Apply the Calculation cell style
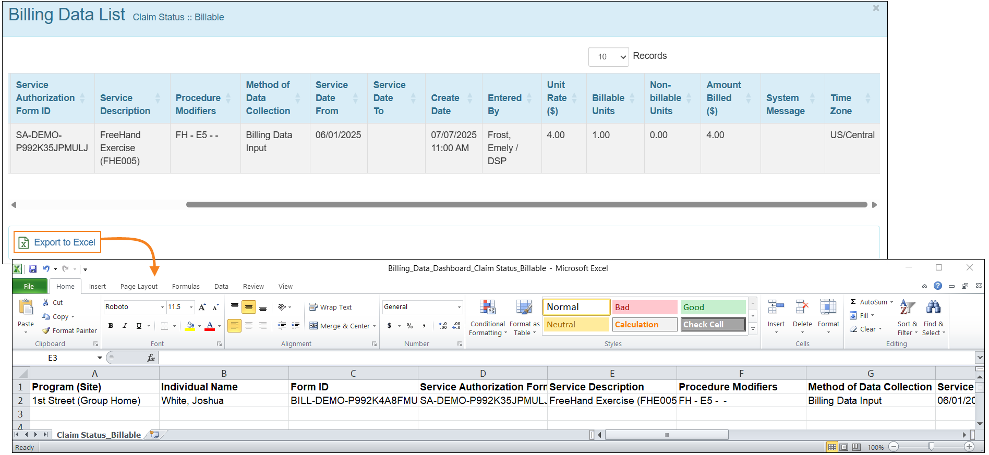Viewport: 989px width, 455px height. (x=644, y=325)
